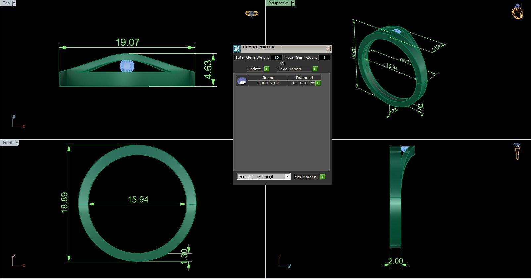Click the 15.94 dimension in Perspective view
The width and height of the screenshot is (531, 279).
tap(392, 67)
